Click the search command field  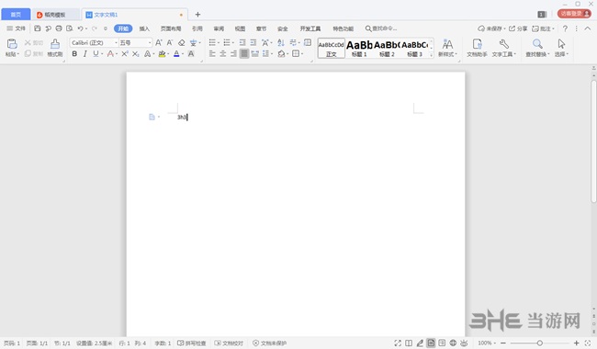381,28
